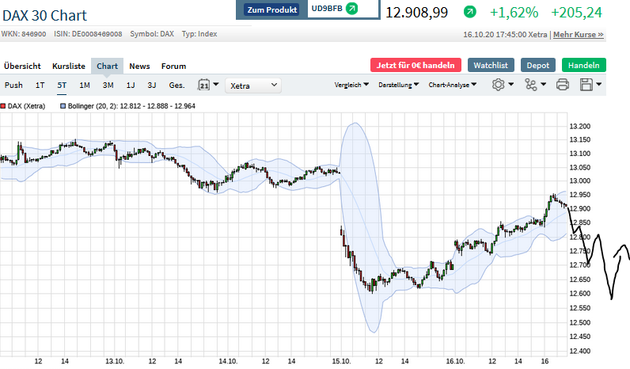The height and width of the screenshot is (369, 630).
Task: Open the calendar date picker icon
Action: click(x=203, y=85)
